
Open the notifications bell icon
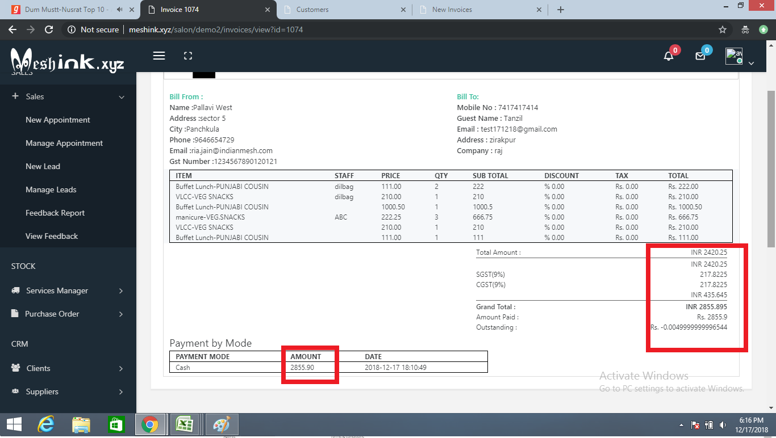[x=669, y=56]
